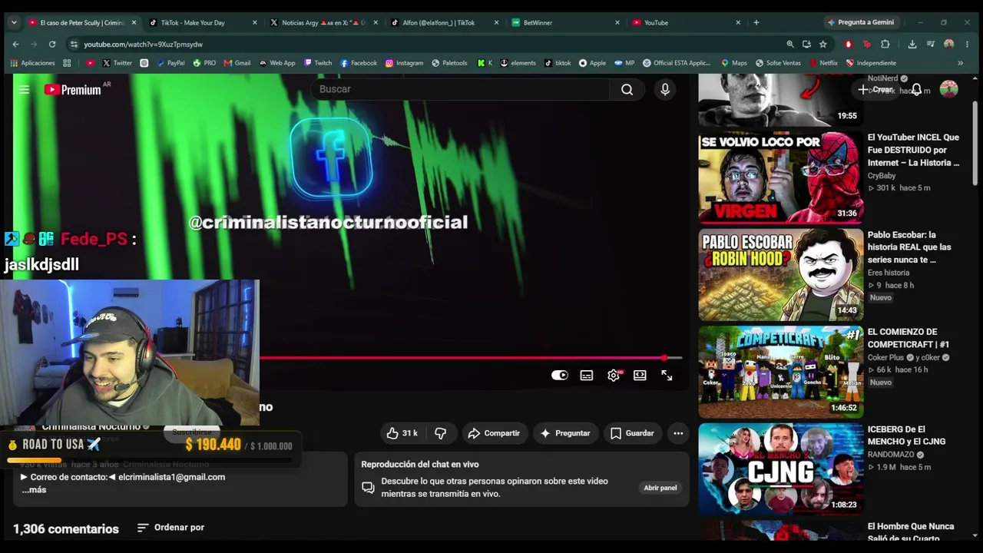Viewport: 983px width, 553px height.
Task: Open player settings gear
Action: pos(614,376)
